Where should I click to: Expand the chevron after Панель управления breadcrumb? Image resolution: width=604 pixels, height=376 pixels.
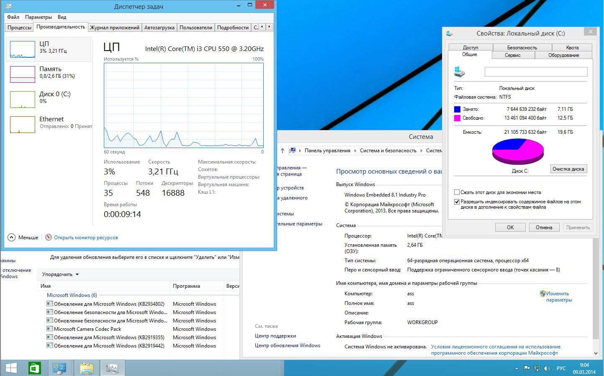click(355, 151)
